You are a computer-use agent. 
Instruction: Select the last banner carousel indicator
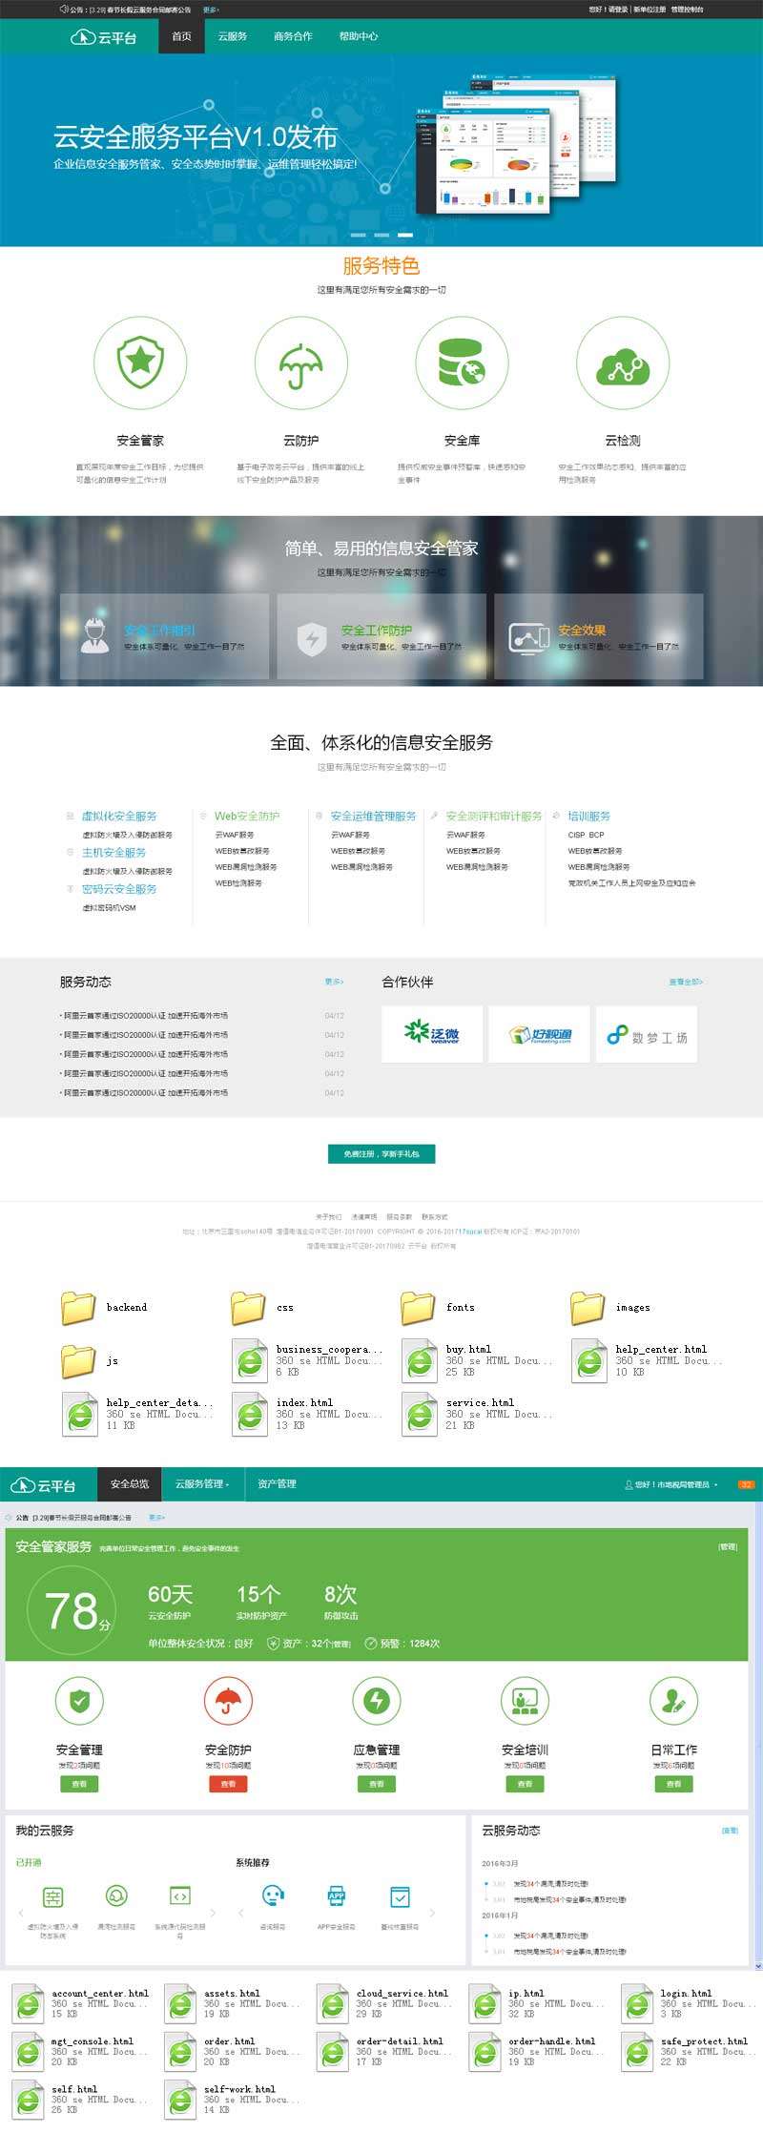click(405, 234)
